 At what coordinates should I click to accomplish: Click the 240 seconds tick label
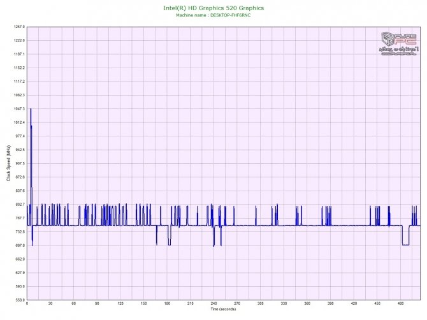click(x=213, y=303)
